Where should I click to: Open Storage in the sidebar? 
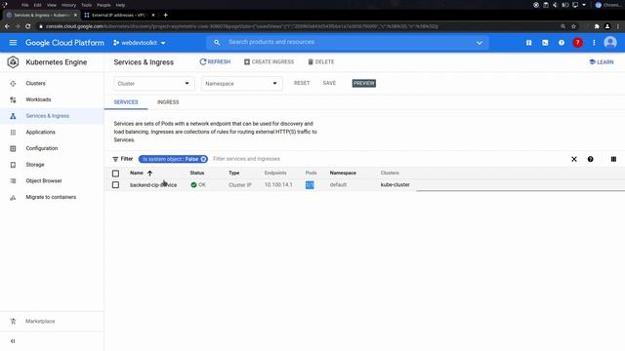pos(35,165)
